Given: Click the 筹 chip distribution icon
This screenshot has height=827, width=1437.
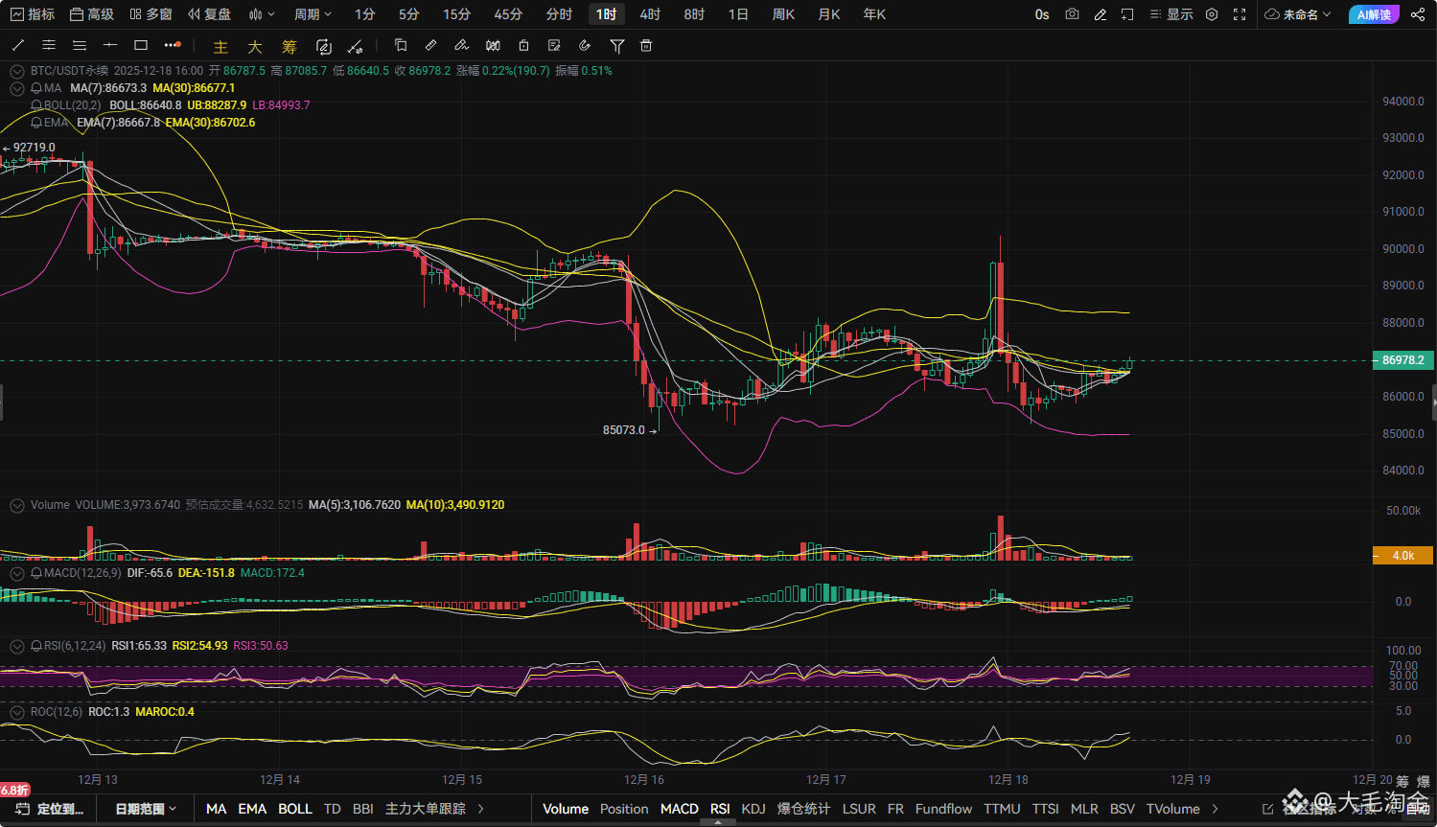Looking at the screenshot, I should (x=290, y=46).
